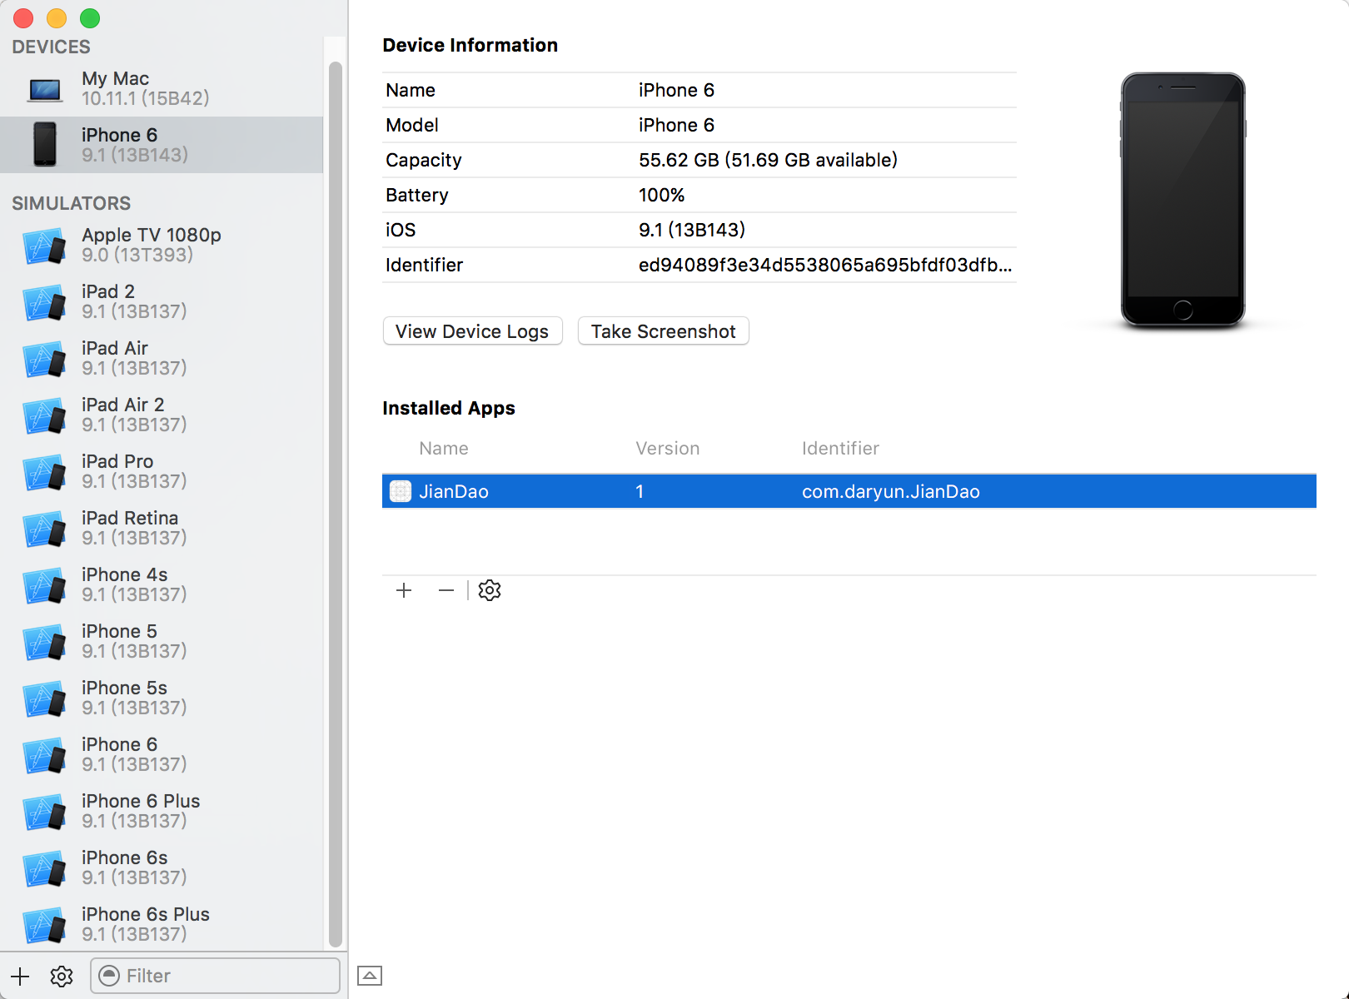Select Apple TV 1080p simulator

click(162, 245)
